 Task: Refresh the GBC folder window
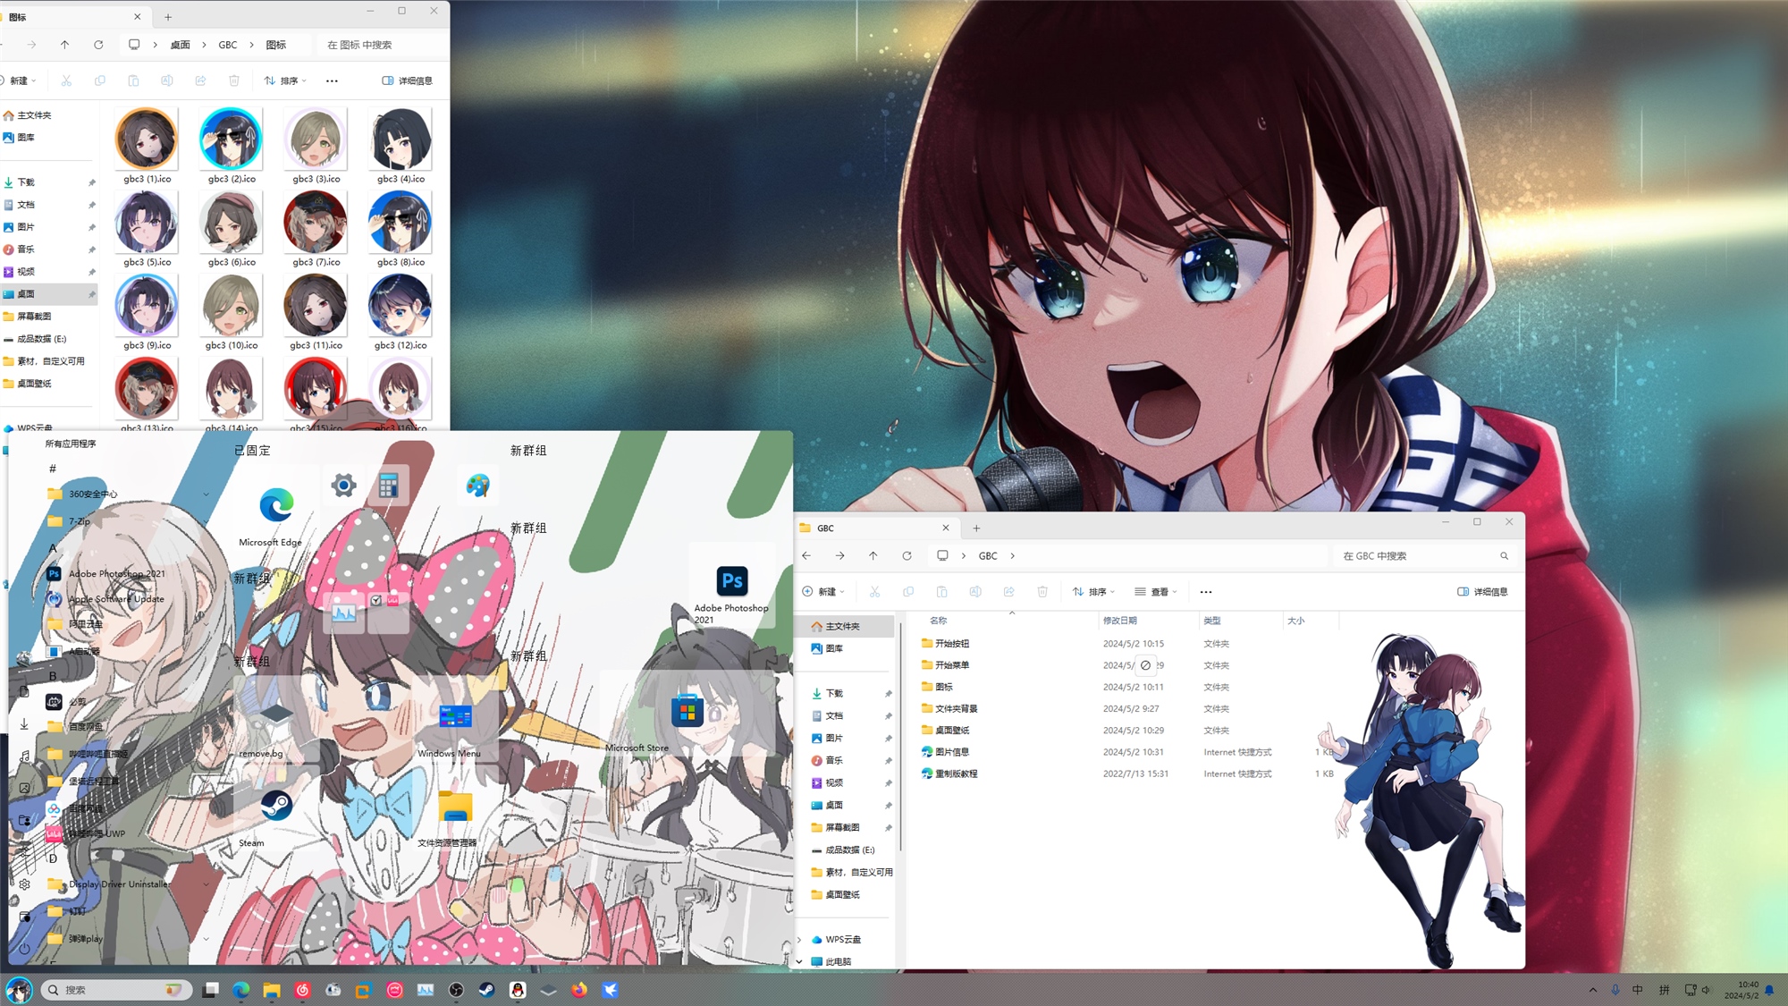907,555
